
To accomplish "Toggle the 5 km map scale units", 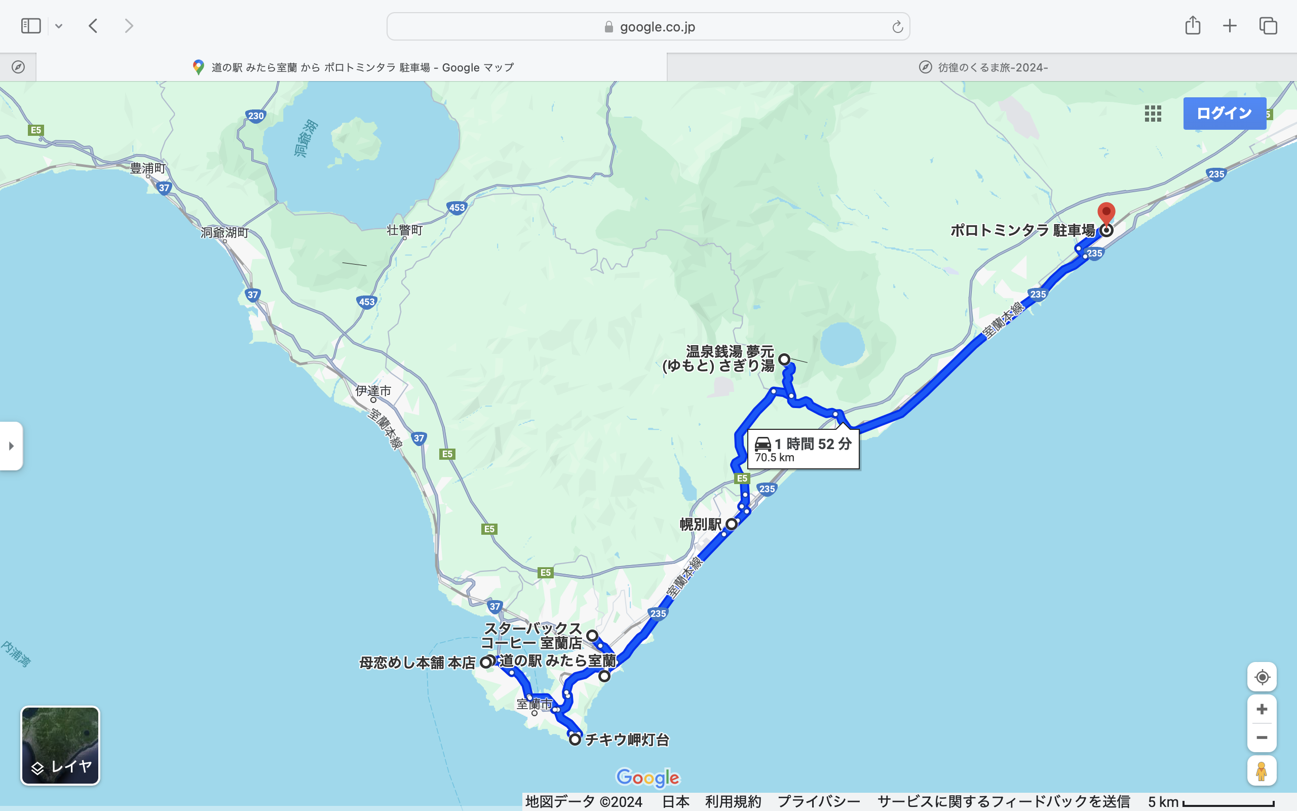I will click(1210, 802).
